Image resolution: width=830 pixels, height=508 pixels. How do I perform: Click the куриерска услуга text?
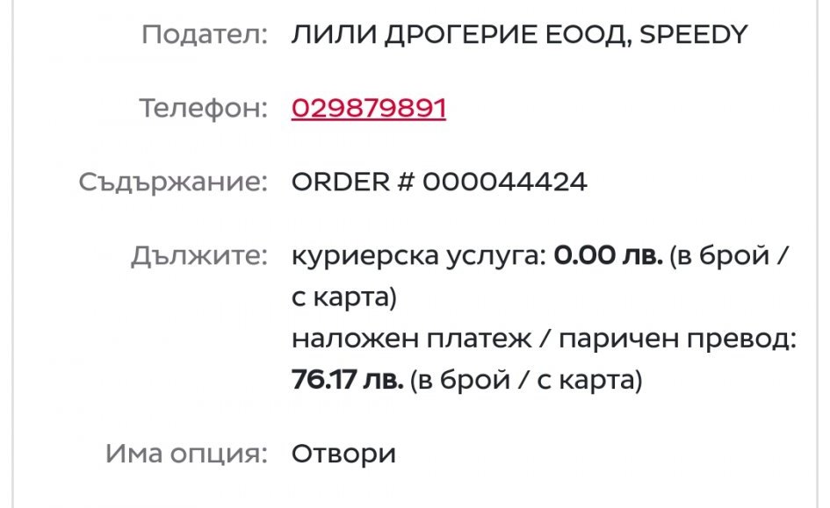click(x=419, y=256)
